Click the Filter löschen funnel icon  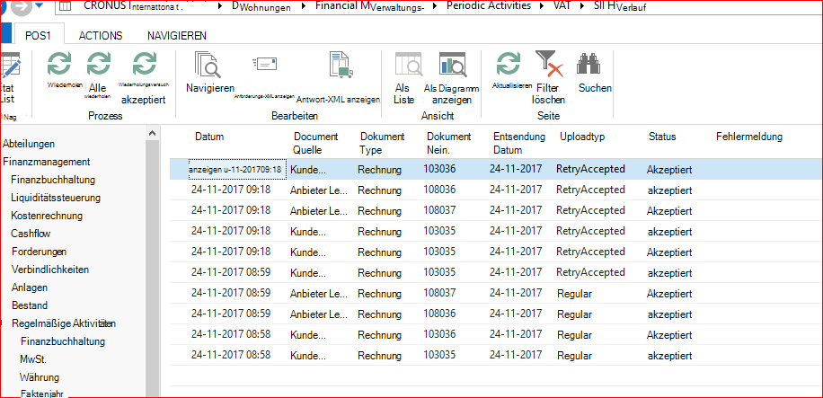pyautogui.click(x=548, y=64)
